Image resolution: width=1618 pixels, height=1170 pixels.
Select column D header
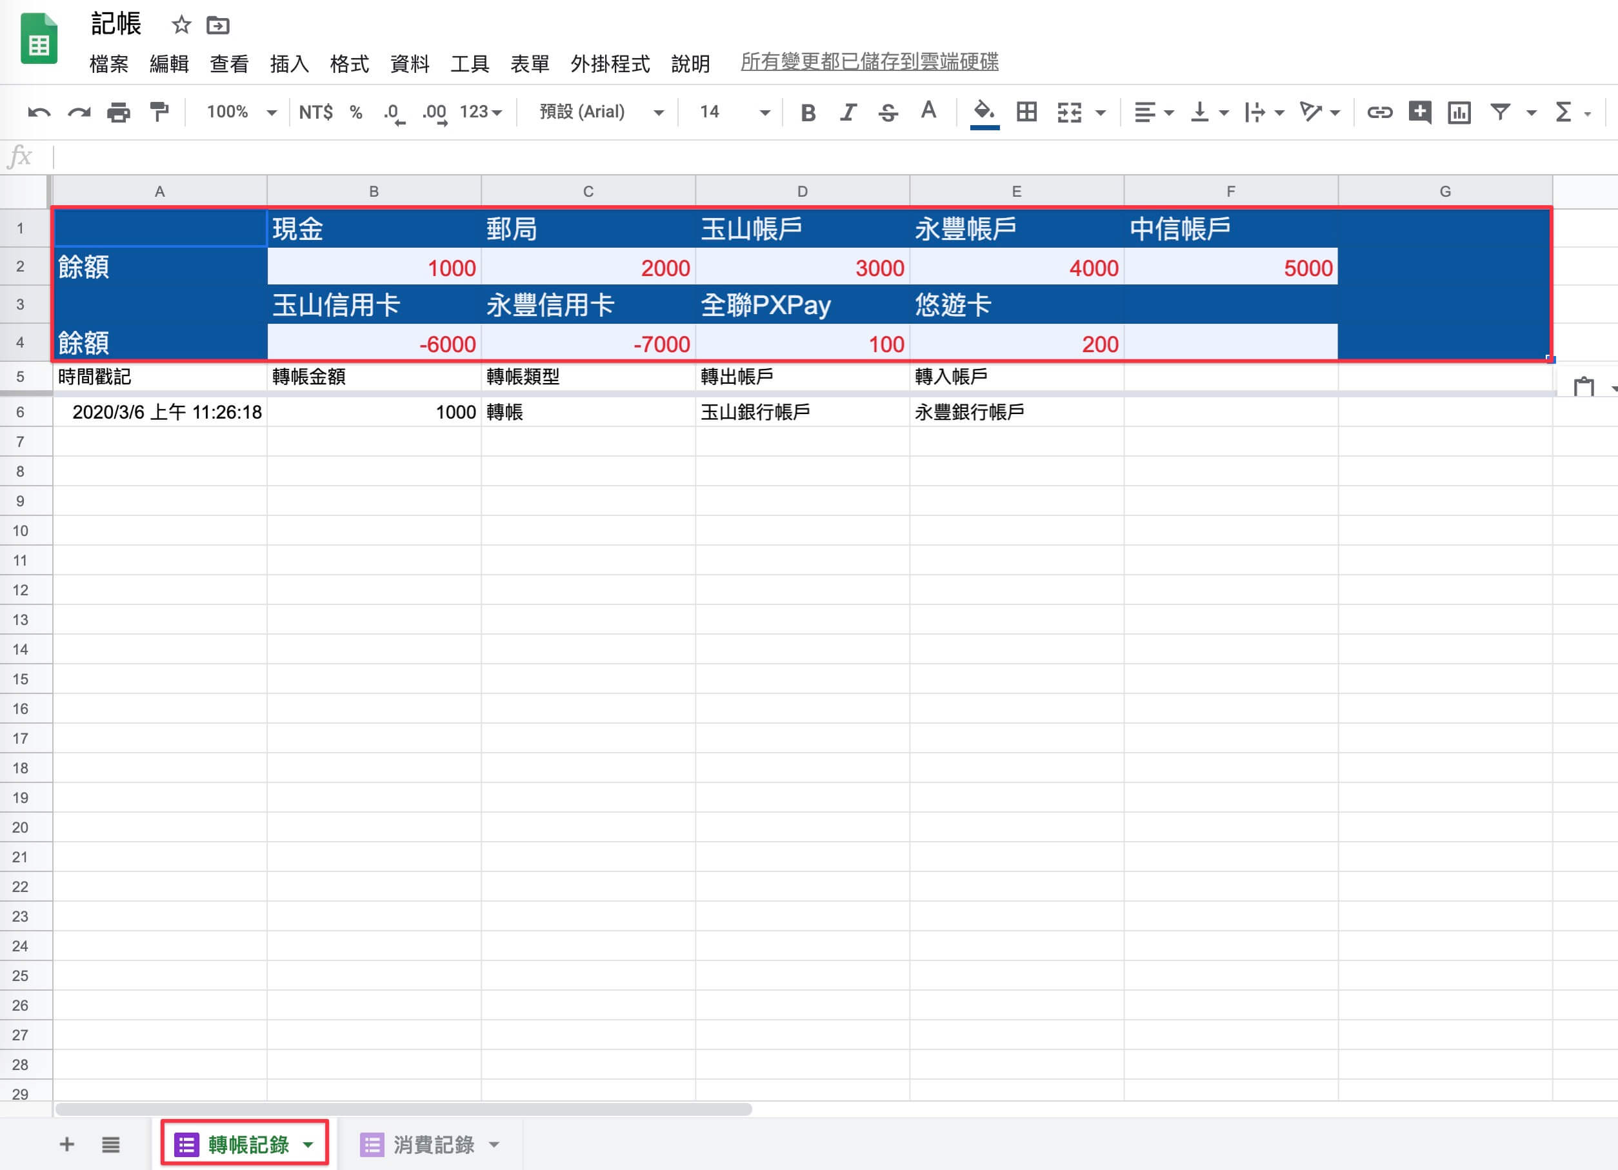(802, 191)
